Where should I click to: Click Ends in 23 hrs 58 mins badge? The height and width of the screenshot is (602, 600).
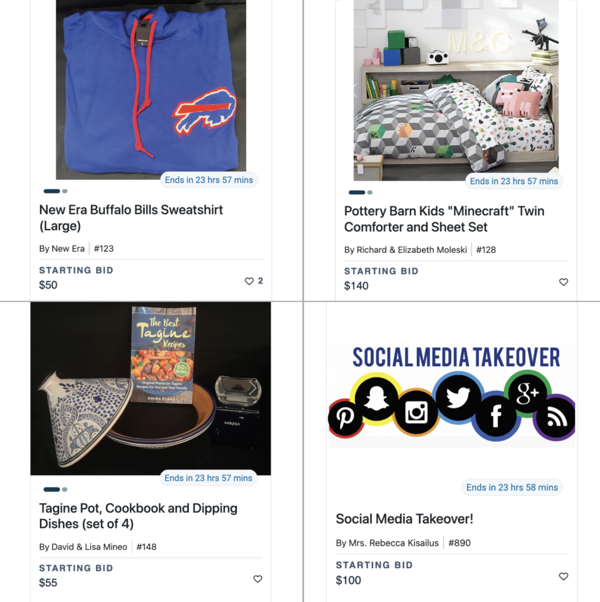(512, 487)
